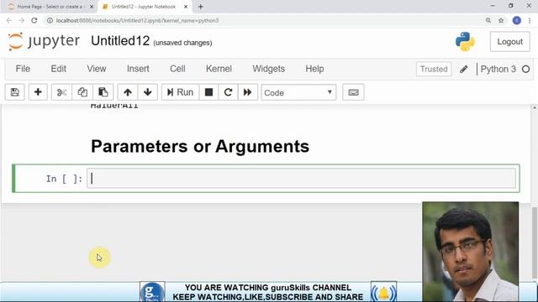Click the guruSkills channel logo
This screenshot has height=302, width=538.
[x=152, y=292]
